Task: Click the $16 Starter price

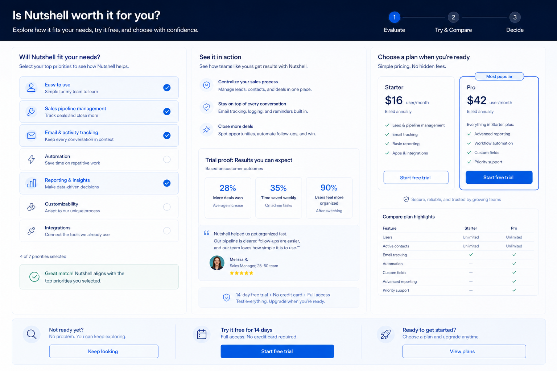Action: click(x=394, y=100)
